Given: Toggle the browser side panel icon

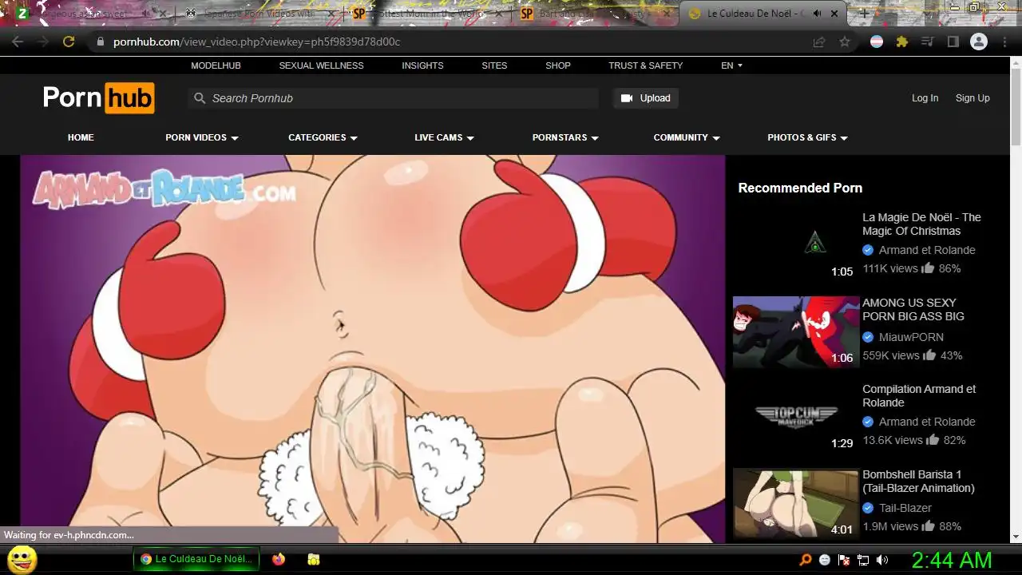Looking at the screenshot, I should point(953,42).
